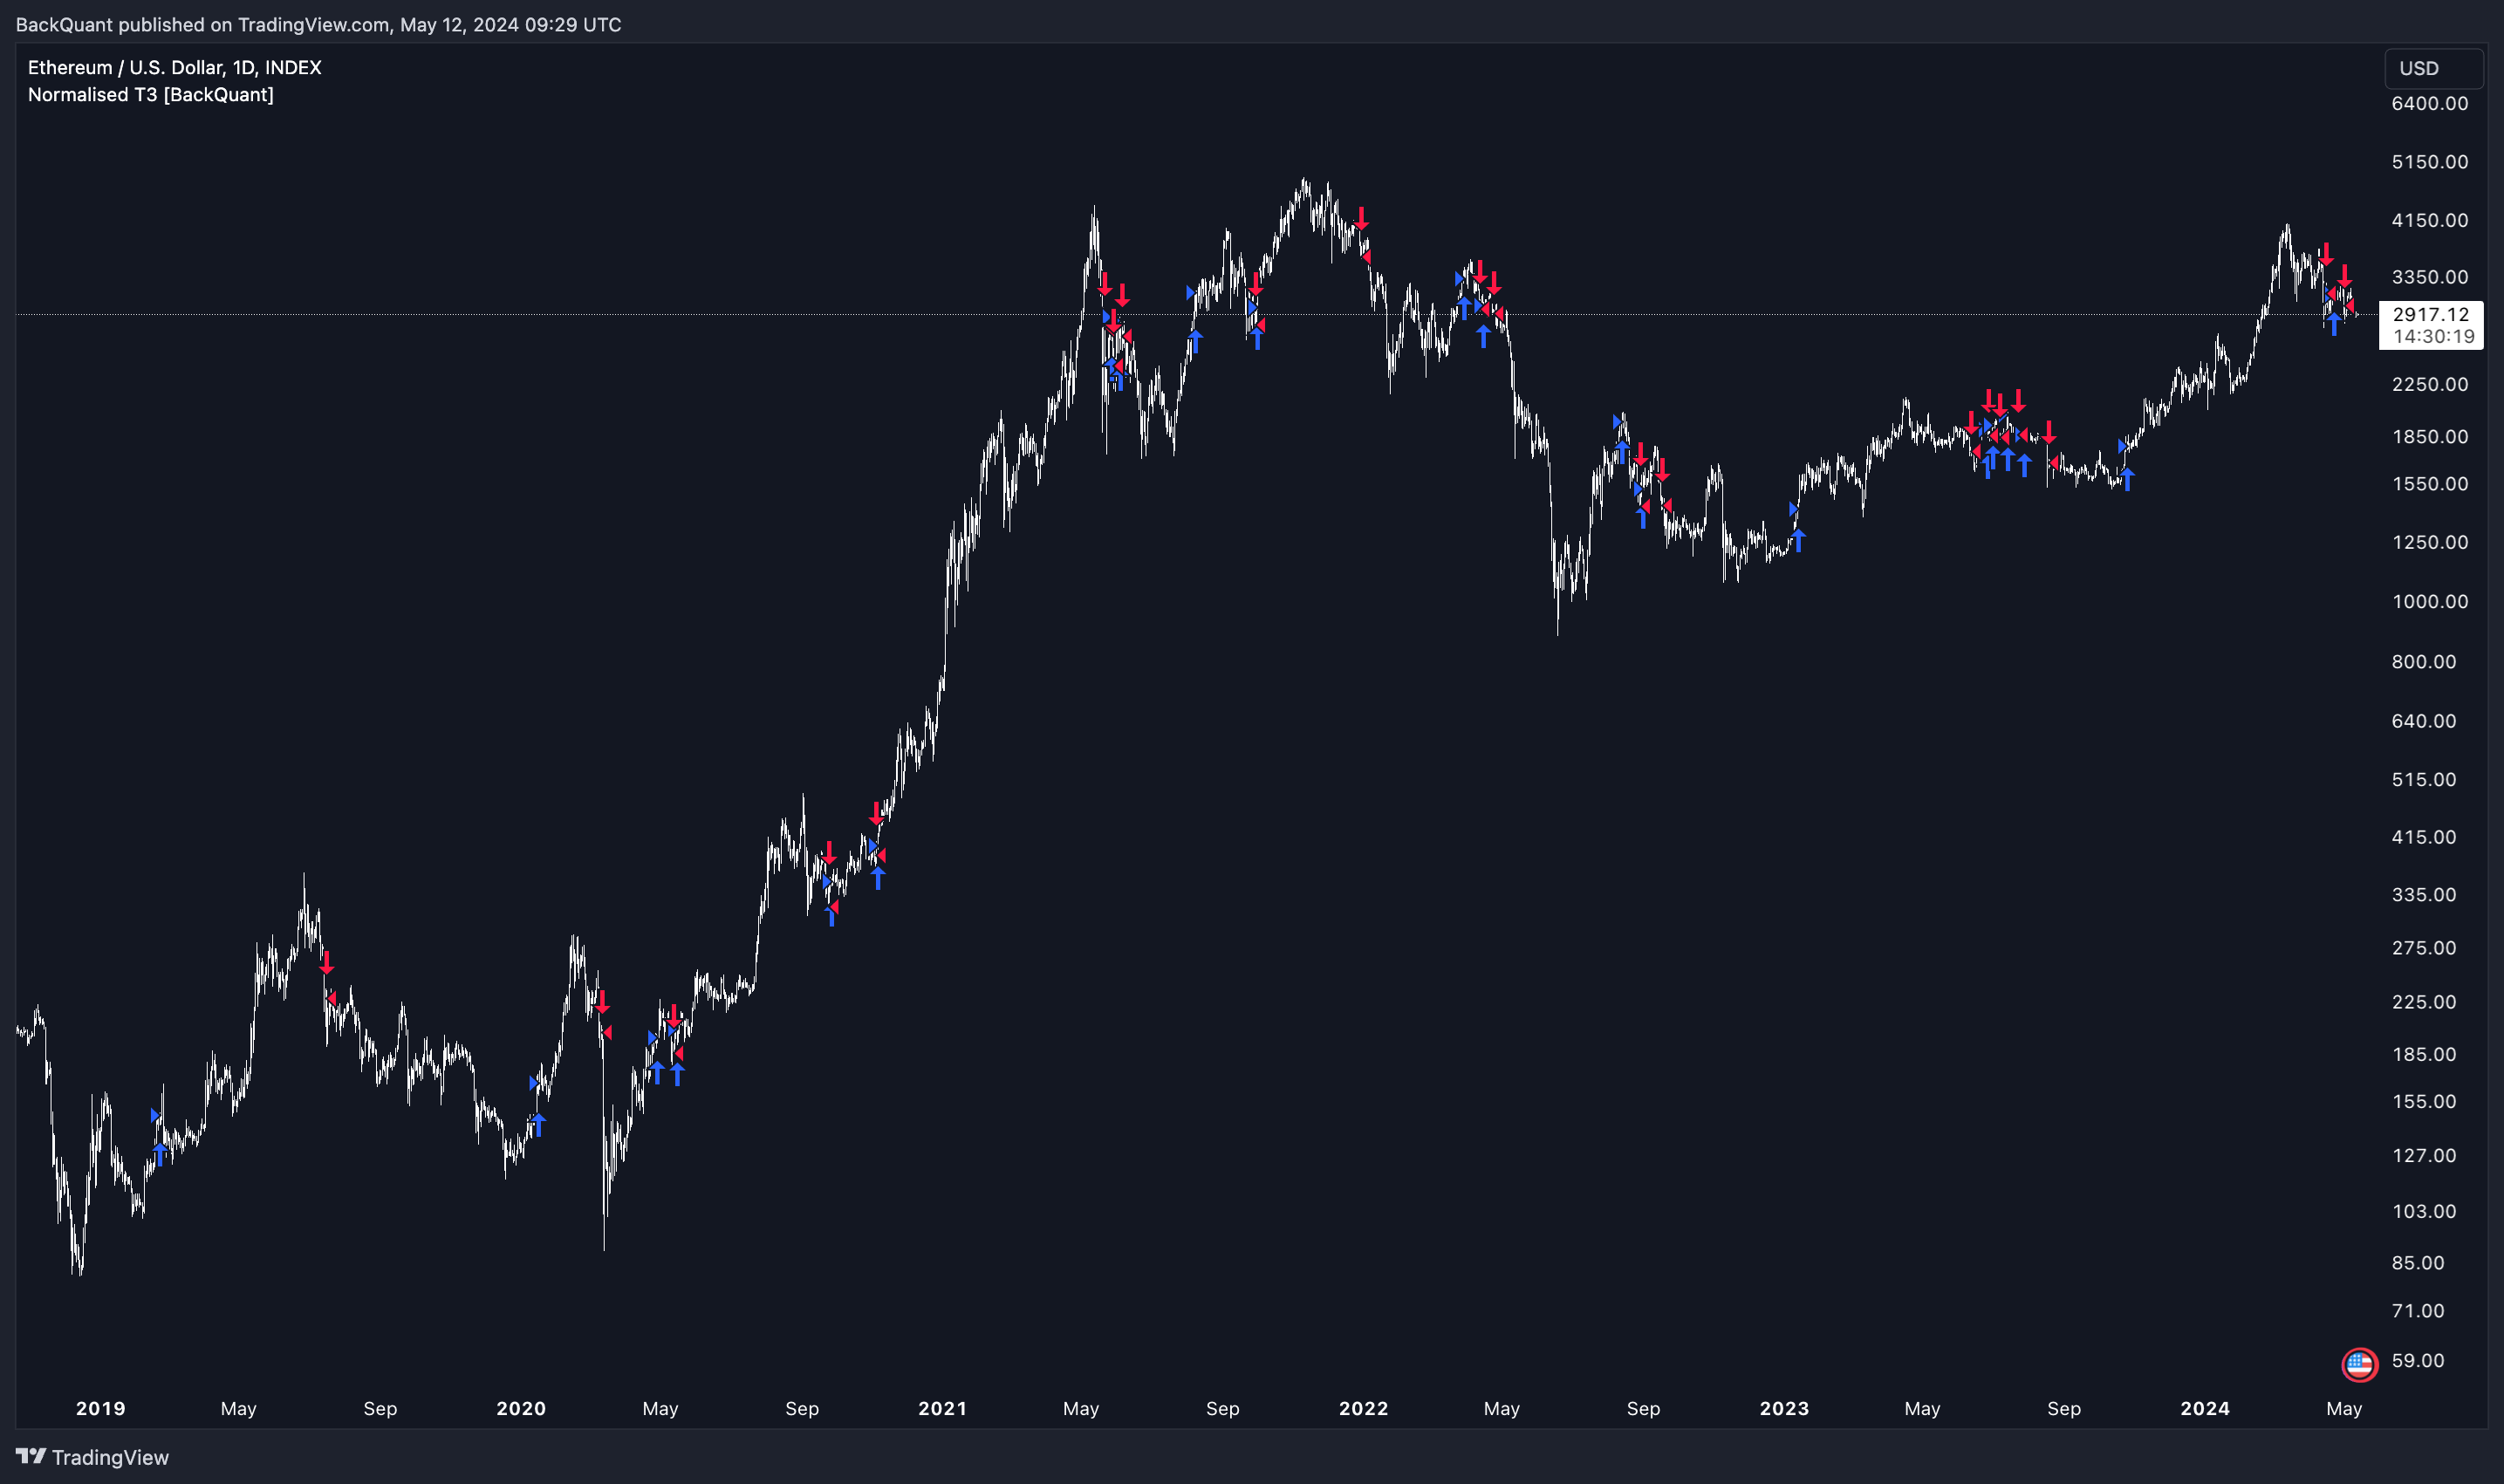The height and width of the screenshot is (1484, 2504).
Task: Click the 103.00 price axis label
Action: click(x=2423, y=1211)
